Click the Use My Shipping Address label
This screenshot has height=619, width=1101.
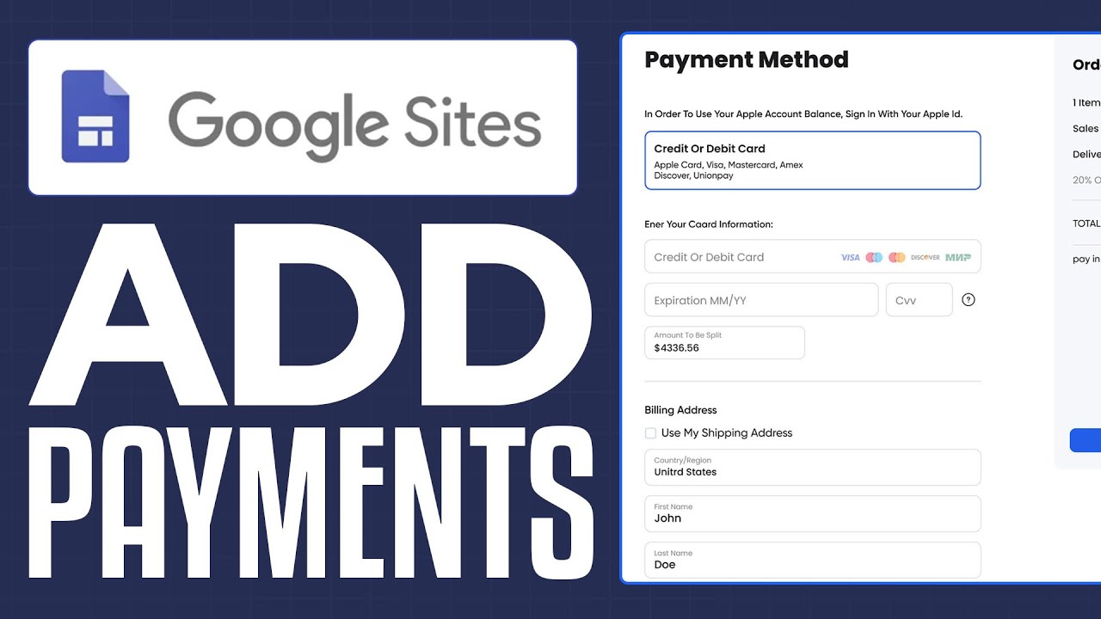(x=727, y=433)
